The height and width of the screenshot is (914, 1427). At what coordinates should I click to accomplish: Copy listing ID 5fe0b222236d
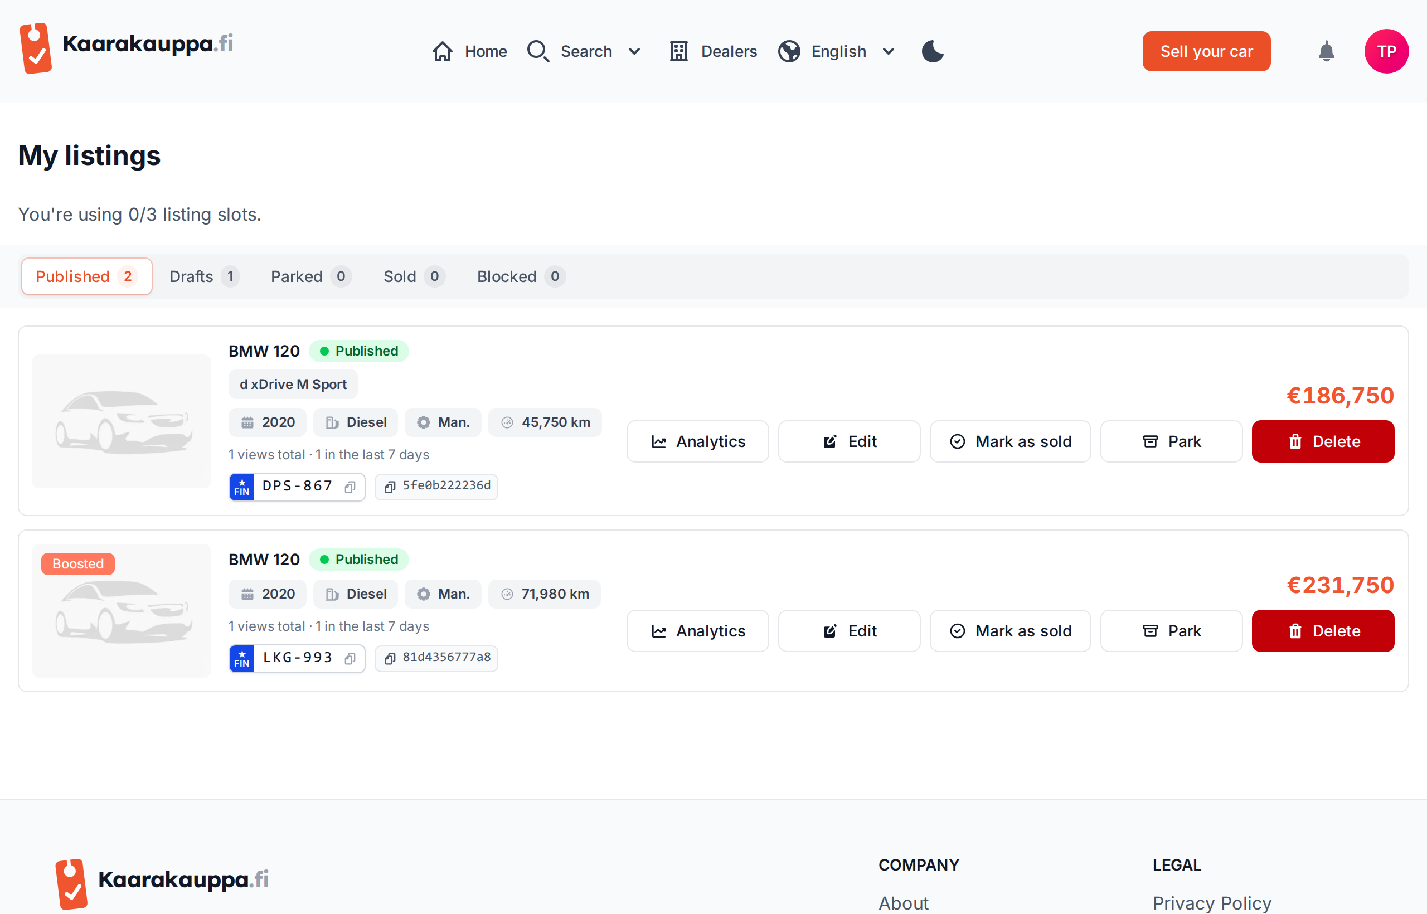coord(436,487)
